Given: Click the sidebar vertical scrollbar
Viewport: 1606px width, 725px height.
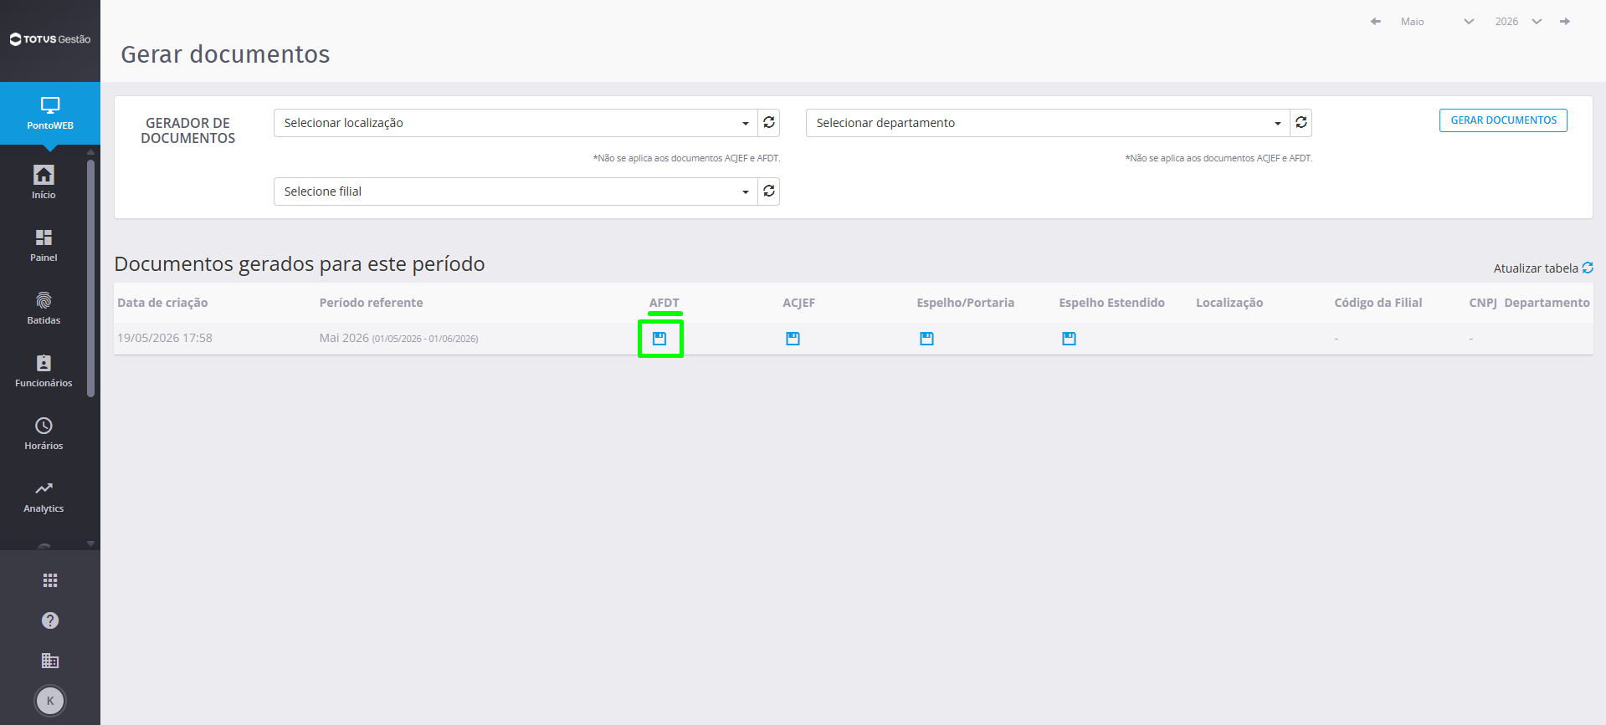Looking at the screenshot, I should tap(90, 278).
